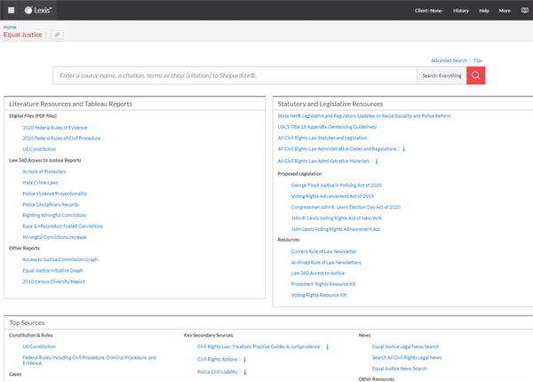Open search Tips link
533x382 pixels.
click(478, 60)
